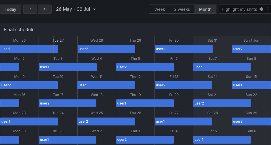Screen dimensions: 271x145
Task: Open user2 shift on Thu 5
Action: (x=145, y=67)
